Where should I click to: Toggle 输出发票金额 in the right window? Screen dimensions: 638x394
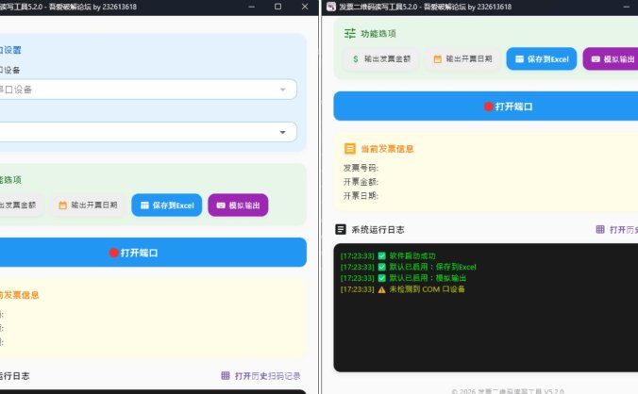click(380, 59)
